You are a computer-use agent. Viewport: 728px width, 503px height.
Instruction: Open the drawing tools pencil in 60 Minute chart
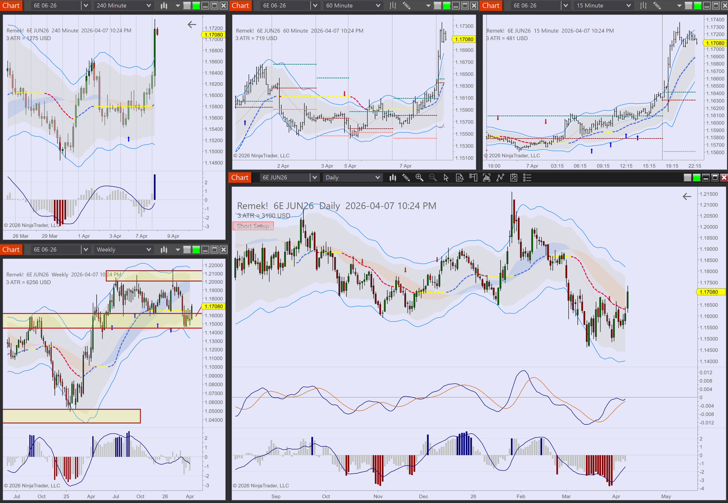pyautogui.click(x=406, y=5)
